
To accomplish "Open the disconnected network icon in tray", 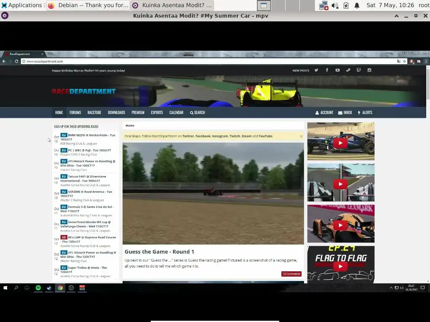I will coord(324,5).
